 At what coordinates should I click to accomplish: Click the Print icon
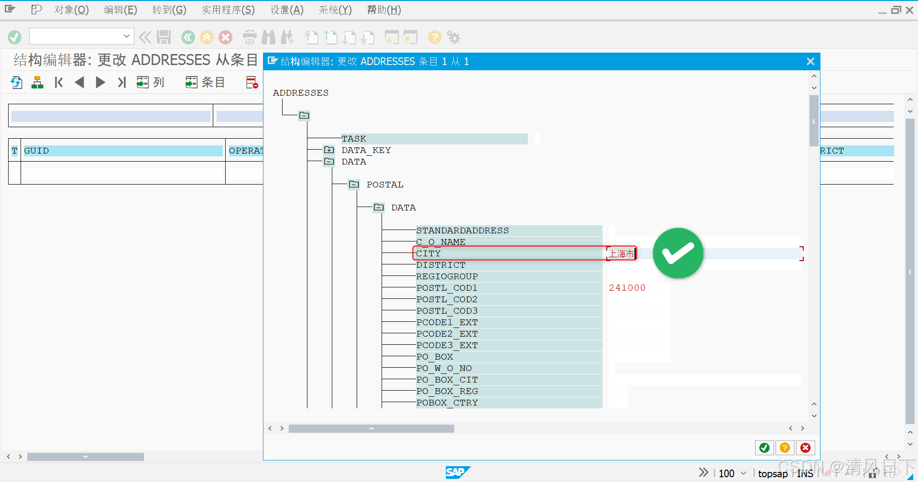(250, 37)
